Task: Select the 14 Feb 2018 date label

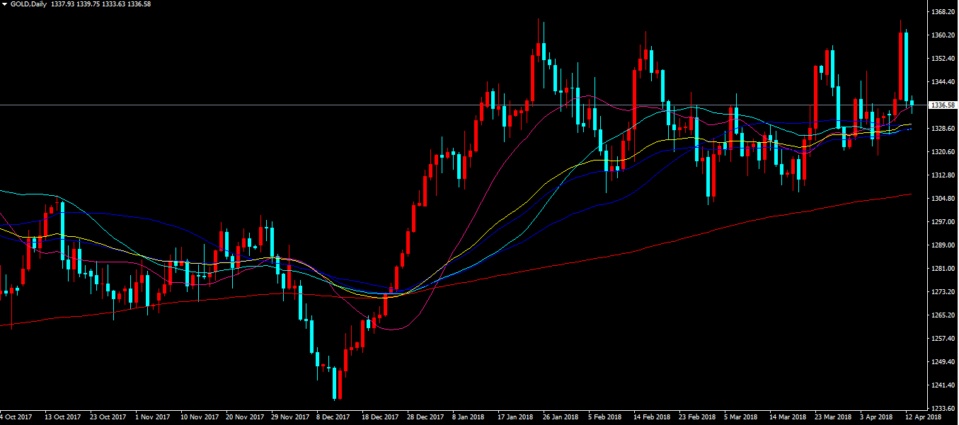Action: (651, 417)
